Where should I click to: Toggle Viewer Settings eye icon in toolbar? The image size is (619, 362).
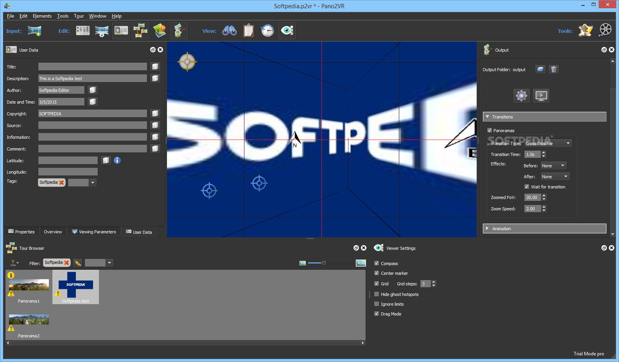tap(287, 31)
